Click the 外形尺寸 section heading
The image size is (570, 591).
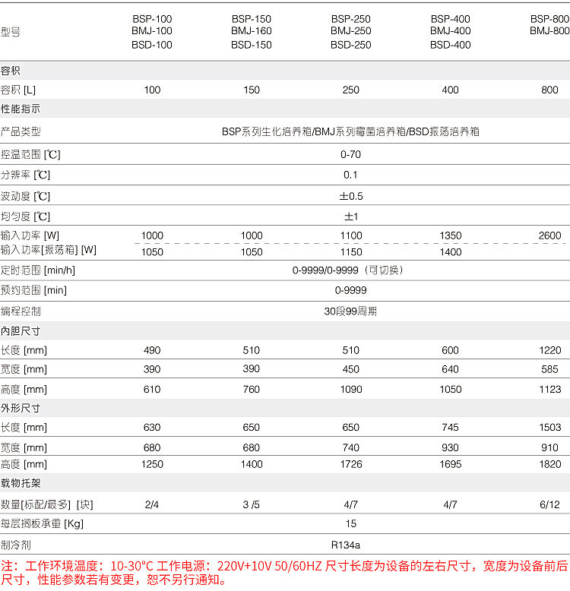[21, 408]
